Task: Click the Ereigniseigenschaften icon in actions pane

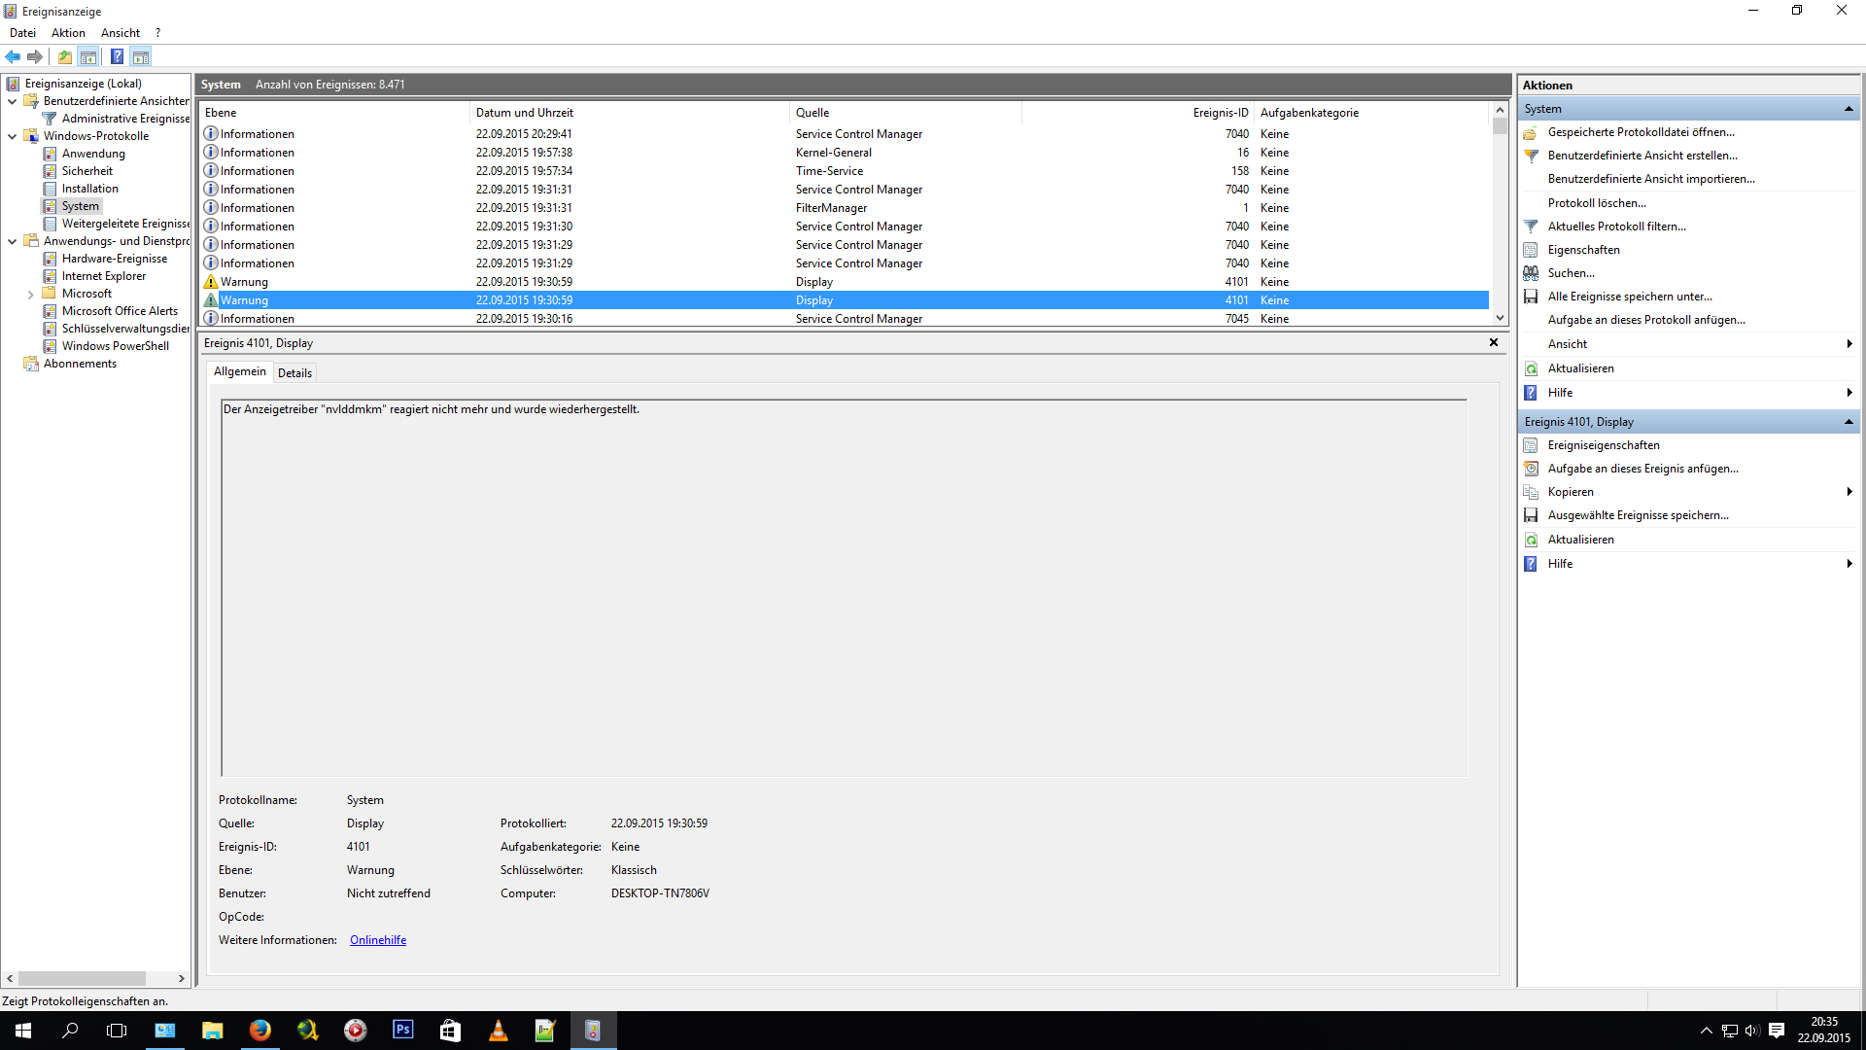Action: tap(1531, 445)
